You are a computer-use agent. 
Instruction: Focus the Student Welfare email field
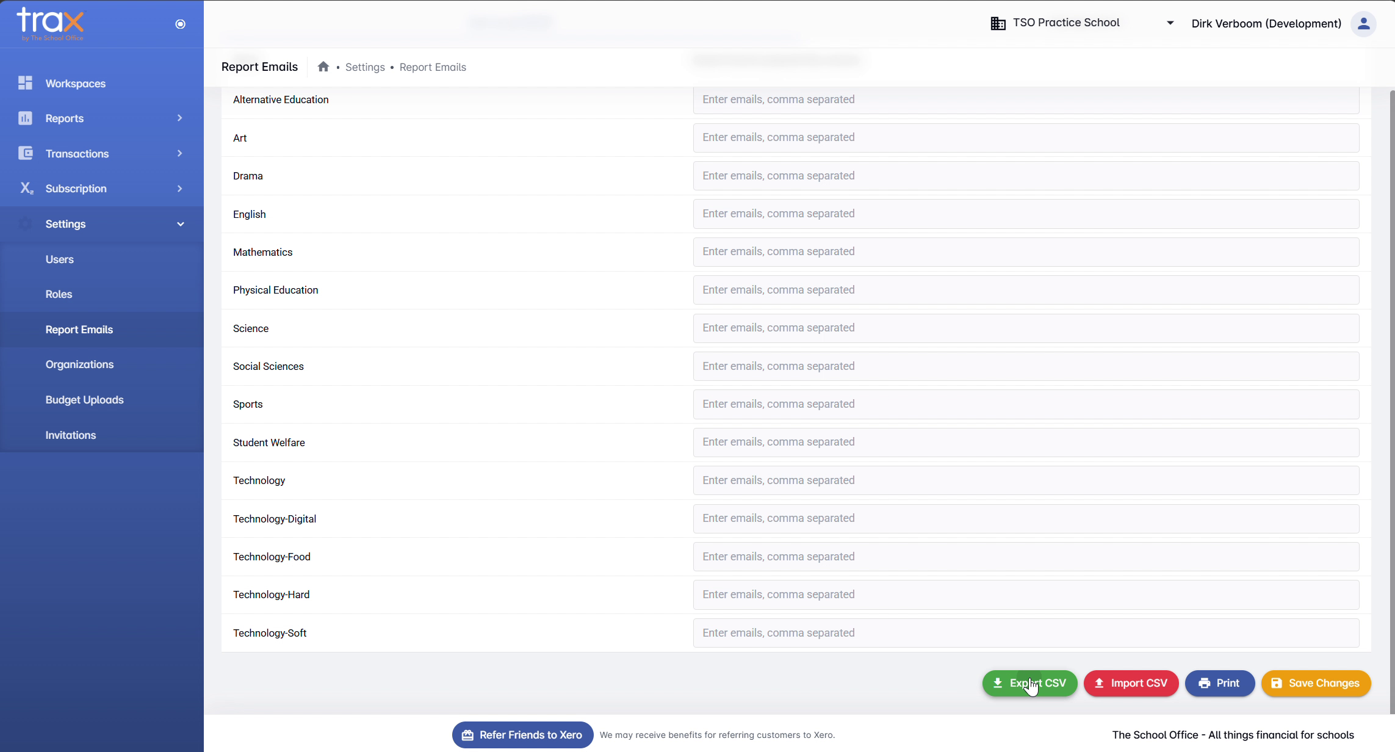coord(1026,443)
